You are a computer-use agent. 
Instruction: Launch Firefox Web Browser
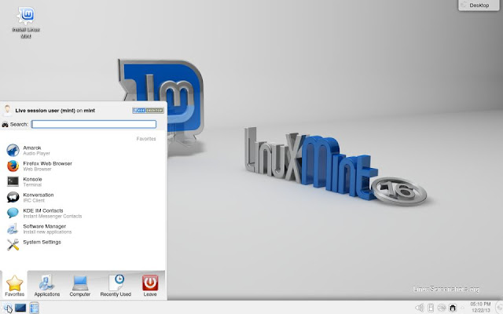(x=81, y=166)
